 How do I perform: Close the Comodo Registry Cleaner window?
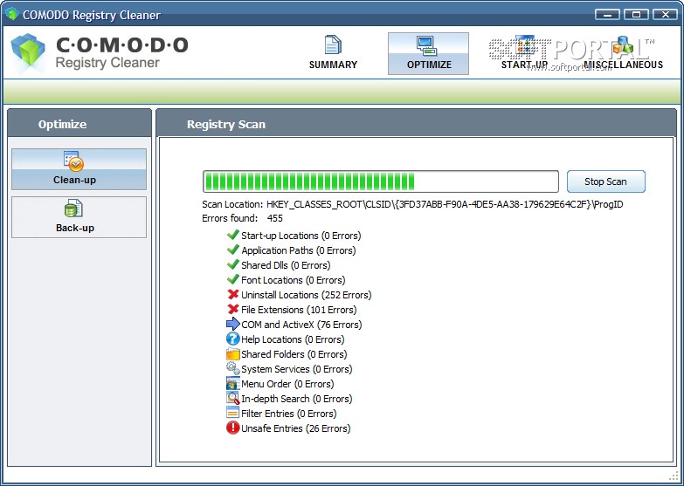[665, 14]
